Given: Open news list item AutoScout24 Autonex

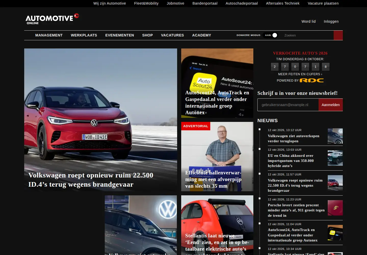Looking at the screenshot, I should click(293, 235).
